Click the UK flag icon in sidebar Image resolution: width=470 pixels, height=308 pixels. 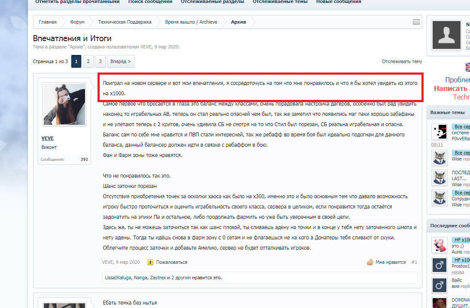click(x=467, y=67)
